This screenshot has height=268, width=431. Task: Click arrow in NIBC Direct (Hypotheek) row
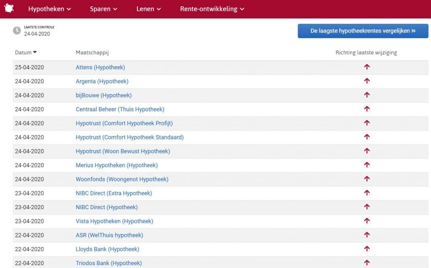click(x=367, y=207)
